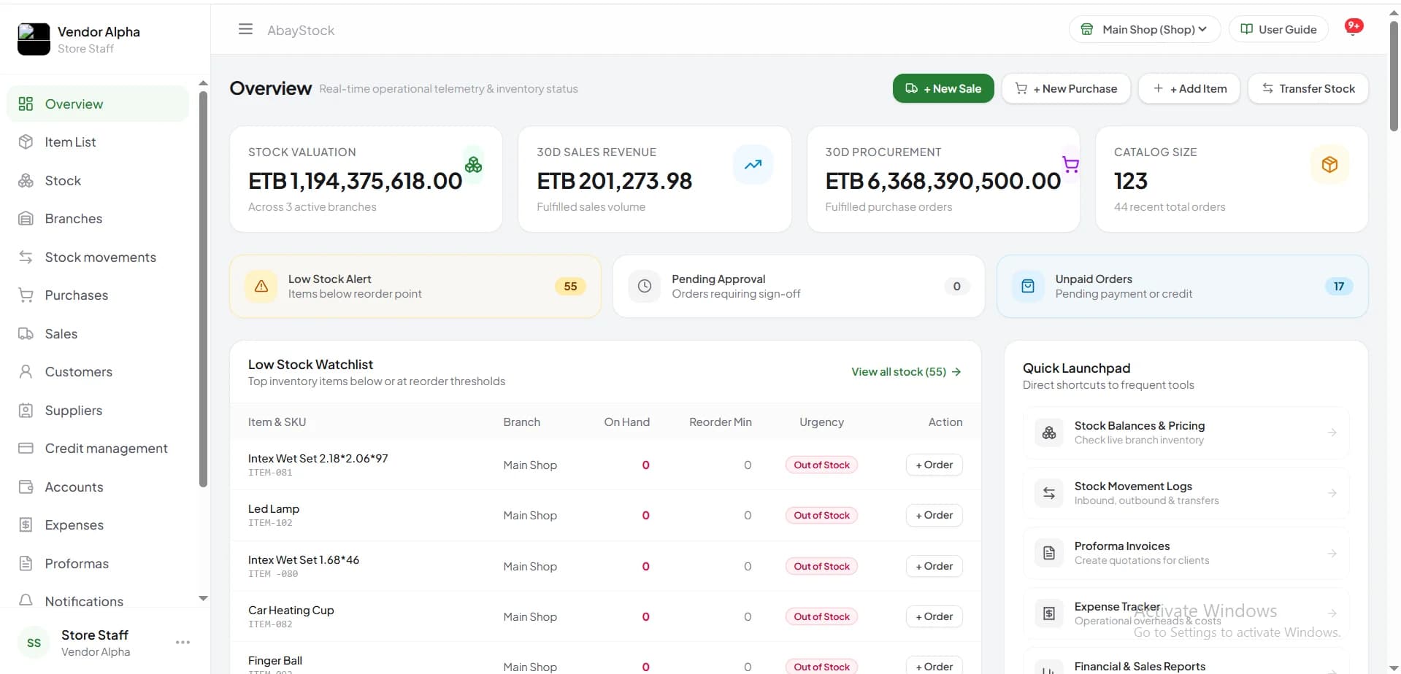Click the Catalog Size box icon
This screenshot has height=674, width=1401.
tap(1329, 165)
